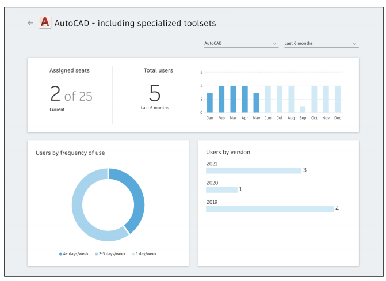Click the Nov bar in the users chart
Screen dimensions: 386x281
[326, 100]
